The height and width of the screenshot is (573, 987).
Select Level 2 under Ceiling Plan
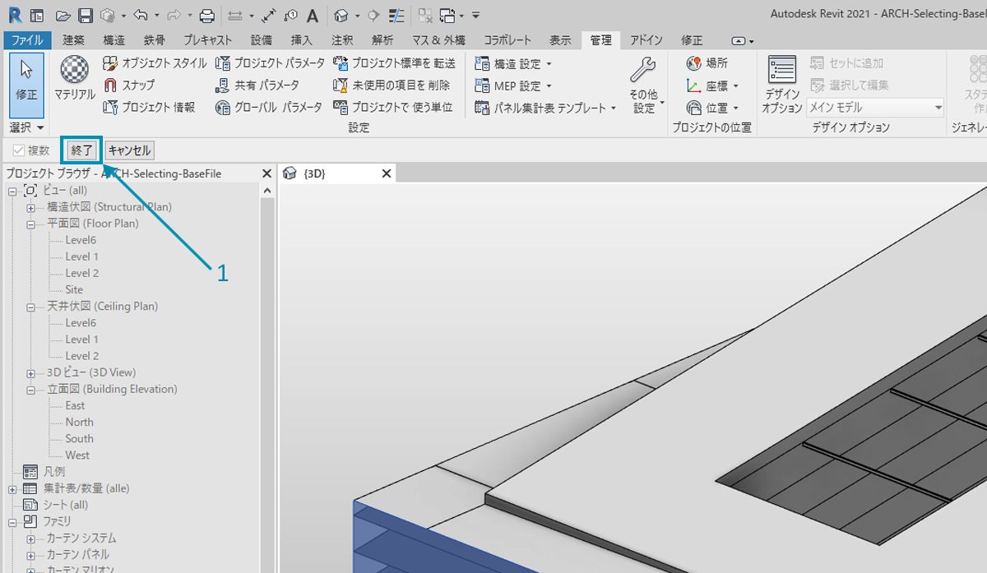pos(81,356)
